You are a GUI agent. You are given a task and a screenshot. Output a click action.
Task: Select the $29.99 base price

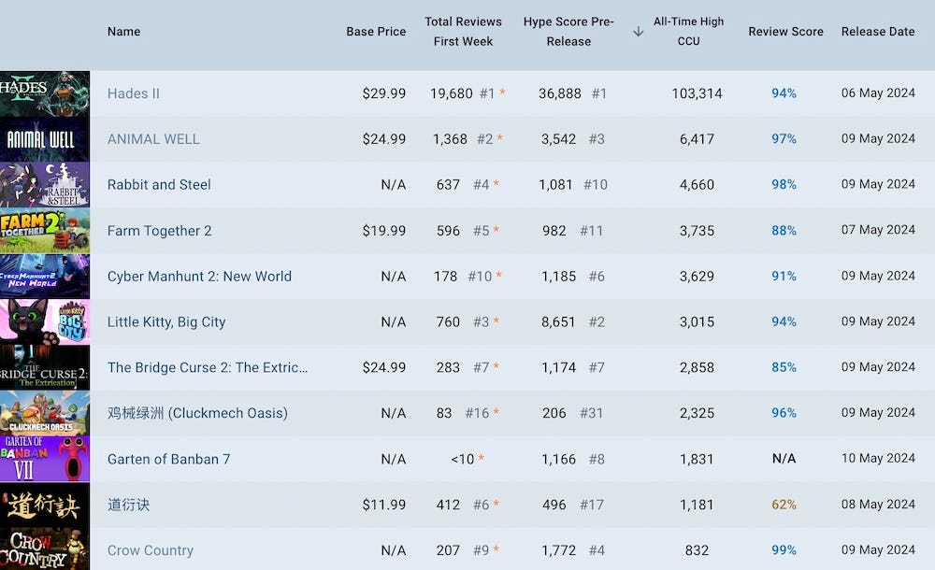click(384, 93)
